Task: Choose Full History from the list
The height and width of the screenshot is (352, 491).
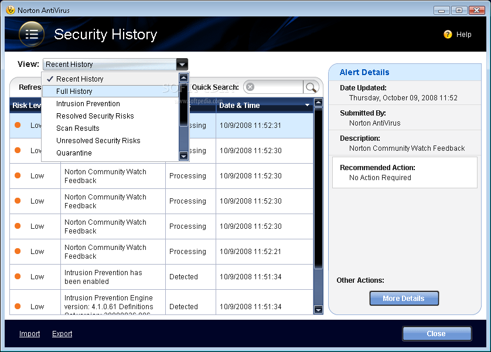Action: click(110, 91)
